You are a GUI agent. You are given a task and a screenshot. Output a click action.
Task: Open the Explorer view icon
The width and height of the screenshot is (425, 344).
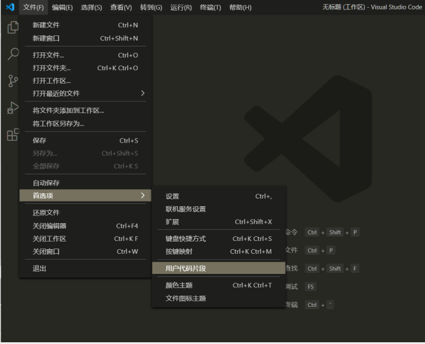coord(13,28)
